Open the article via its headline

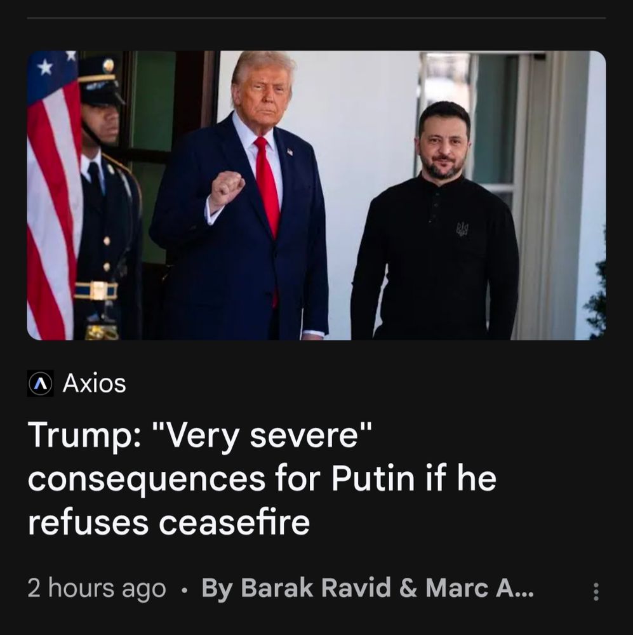(x=262, y=478)
